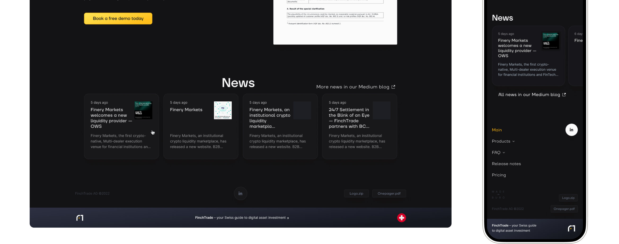The height and width of the screenshot is (244, 619).
Task: Click 'FinchTrade AG ©2022' in the mobile footer
Action: tap(508, 209)
